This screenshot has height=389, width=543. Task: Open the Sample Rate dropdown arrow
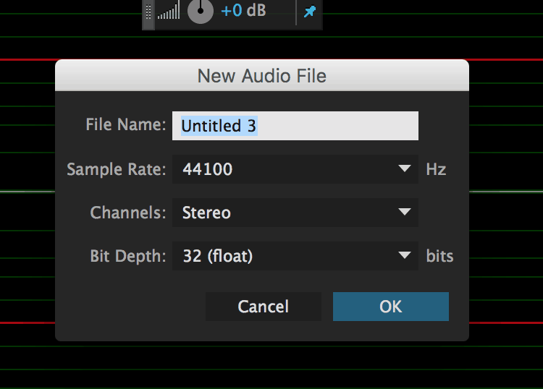404,168
